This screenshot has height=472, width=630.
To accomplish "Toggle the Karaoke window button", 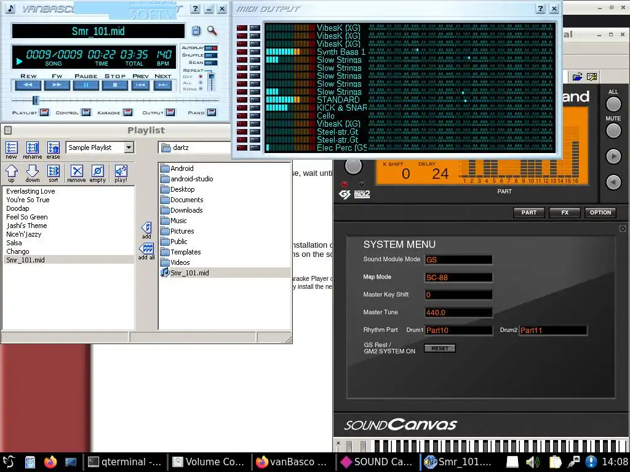I will click(128, 112).
